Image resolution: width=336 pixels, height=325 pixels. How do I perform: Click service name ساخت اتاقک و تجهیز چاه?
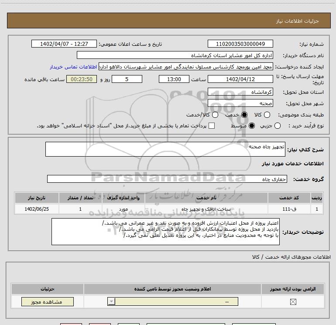pyautogui.click(x=206, y=209)
